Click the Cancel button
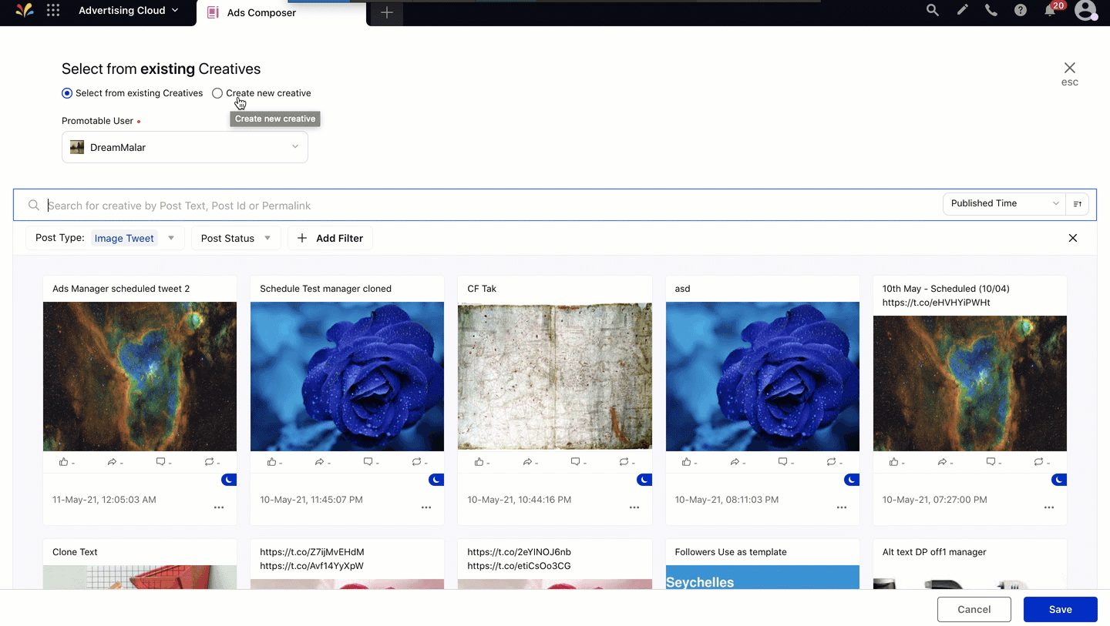The height and width of the screenshot is (626, 1110). 974,609
